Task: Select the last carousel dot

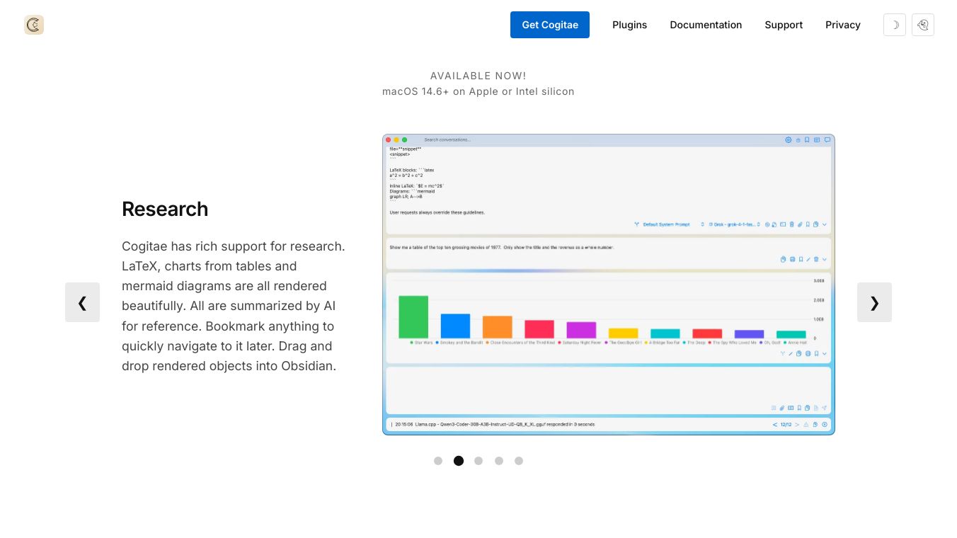Action: [x=519, y=461]
